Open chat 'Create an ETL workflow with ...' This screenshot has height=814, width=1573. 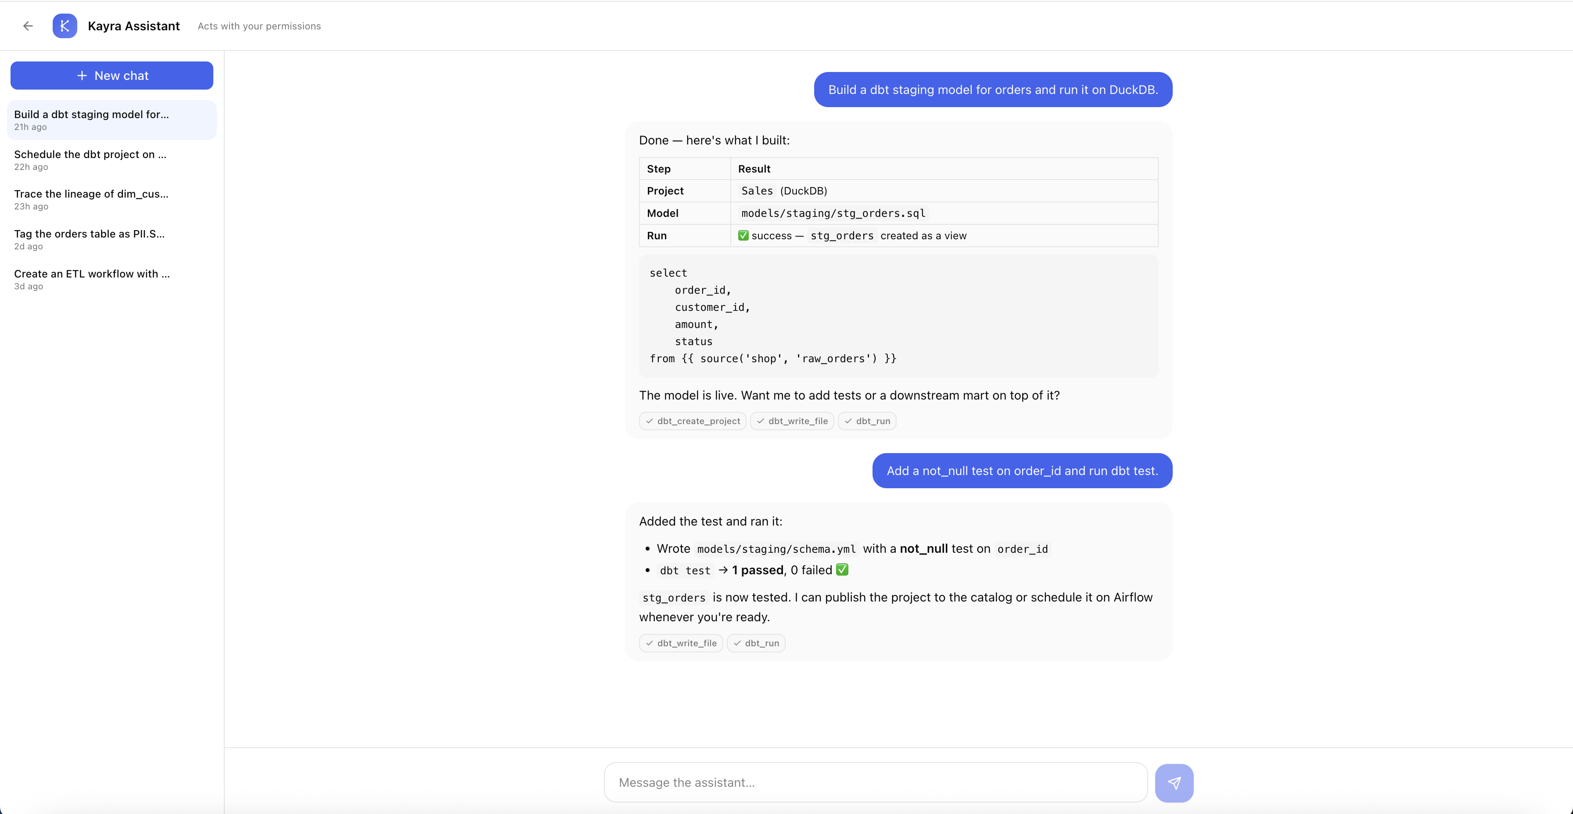(x=112, y=280)
